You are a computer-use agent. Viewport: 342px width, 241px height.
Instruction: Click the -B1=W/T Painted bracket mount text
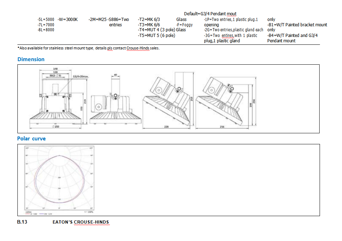297,25
